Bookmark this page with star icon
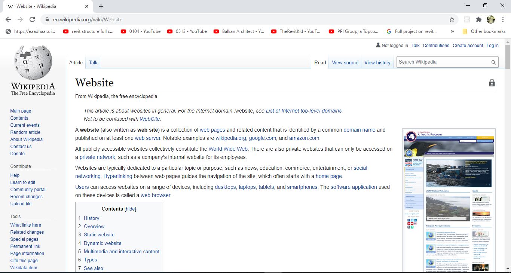Viewport: 511px width, 273px height. click(x=452, y=19)
